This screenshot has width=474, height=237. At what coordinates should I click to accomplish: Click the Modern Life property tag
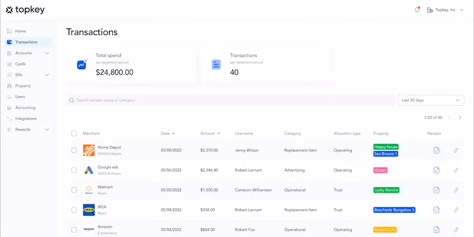(x=385, y=230)
